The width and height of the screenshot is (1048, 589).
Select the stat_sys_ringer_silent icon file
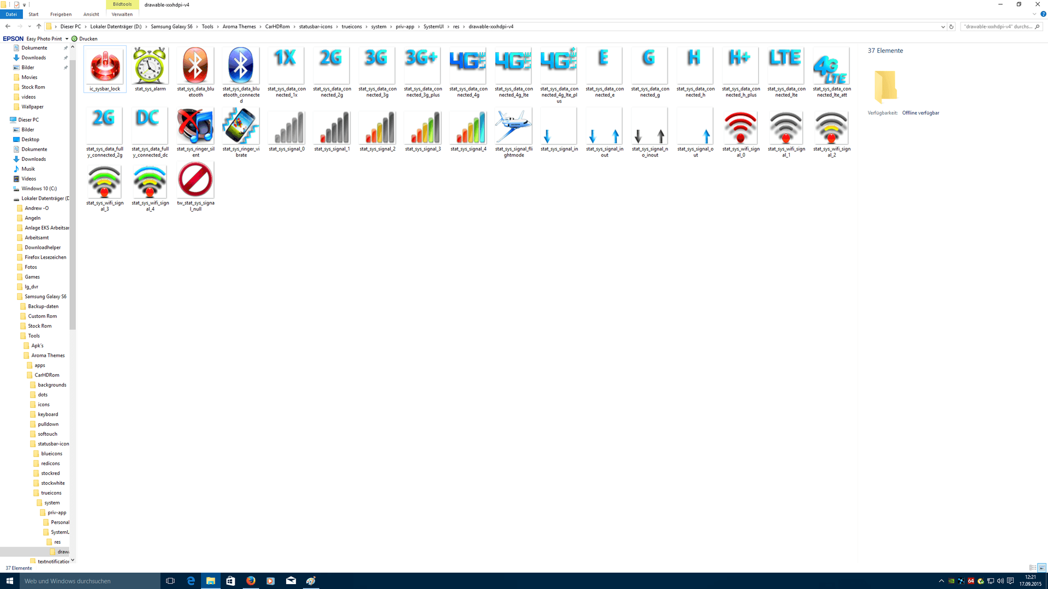(195, 133)
